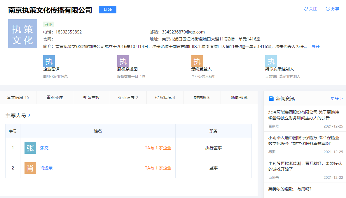Switch to the 基本信息 tab
This screenshot has width=346, height=198.
click(x=18, y=98)
